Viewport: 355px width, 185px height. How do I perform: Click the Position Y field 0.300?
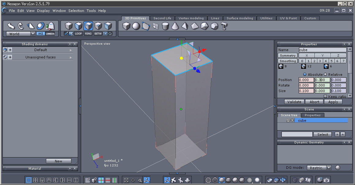(x=322, y=80)
